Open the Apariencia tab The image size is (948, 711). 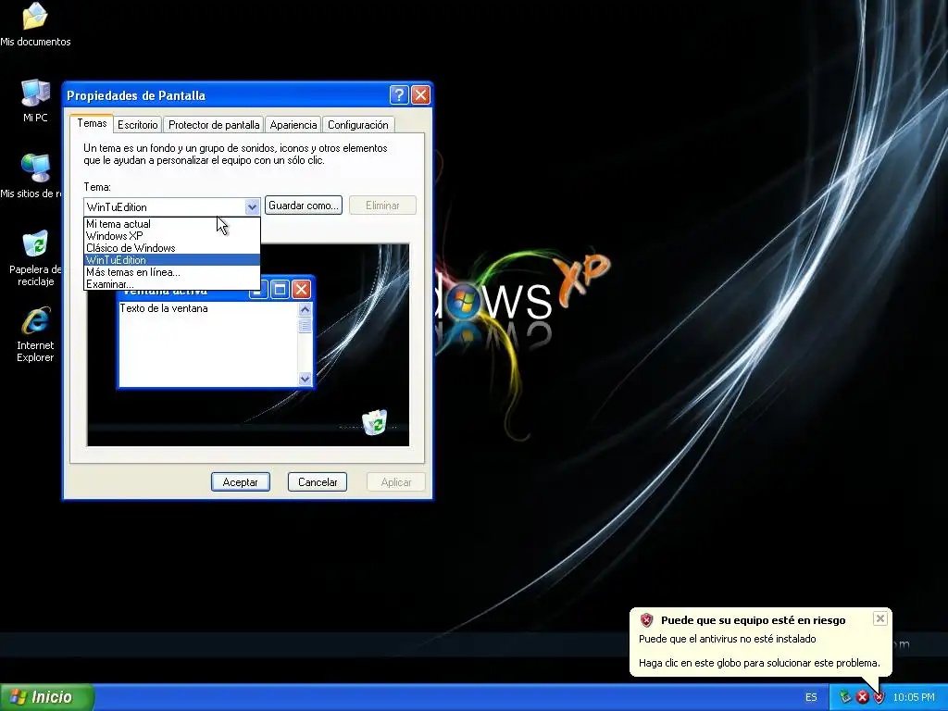pyautogui.click(x=293, y=125)
